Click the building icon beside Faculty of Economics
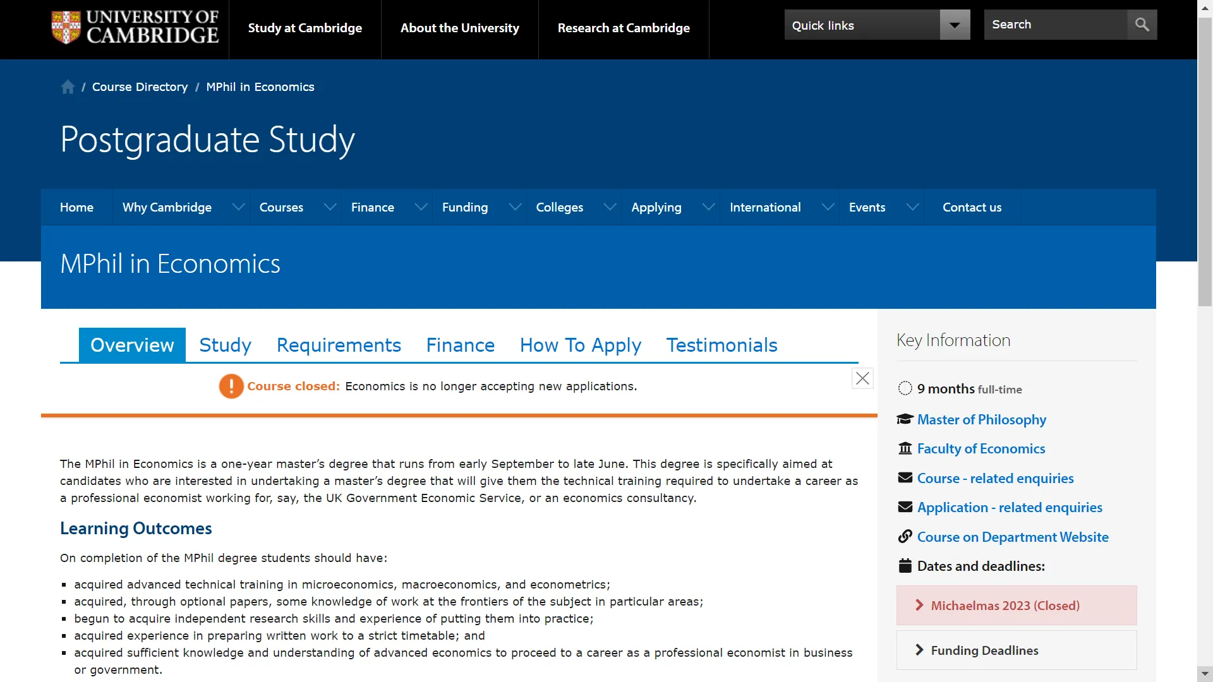This screenshot has height=682, width=1213. coord(905,448)
